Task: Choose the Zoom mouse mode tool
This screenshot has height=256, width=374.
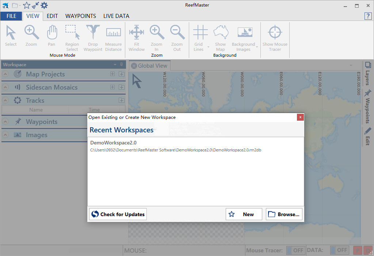Action: pyautogui.click(x=31, y=36)
